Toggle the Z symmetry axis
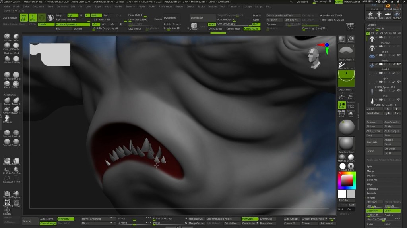The width and height of the screenshot is (407, 228). (x=112, y=24)
